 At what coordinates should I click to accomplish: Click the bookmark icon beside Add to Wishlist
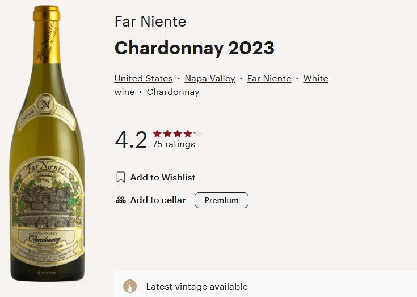[x=120, y=178]
